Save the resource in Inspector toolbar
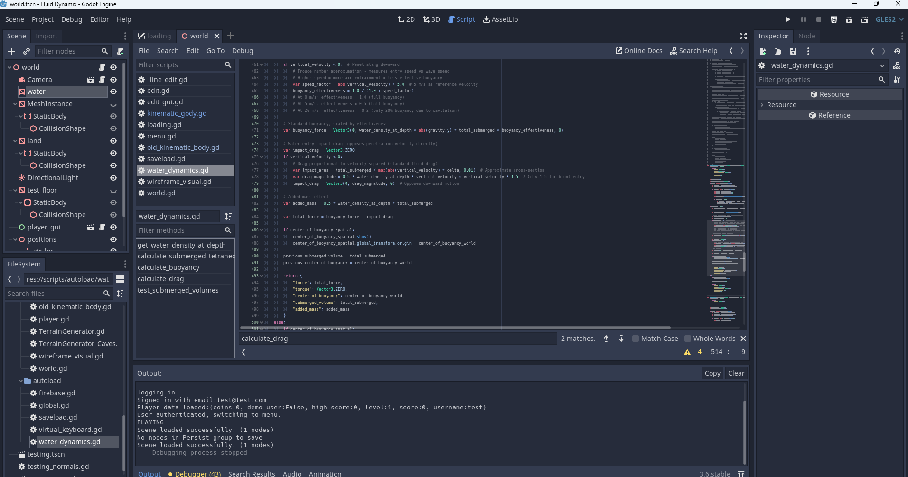 pyautogui.click(x=793, y=51)
